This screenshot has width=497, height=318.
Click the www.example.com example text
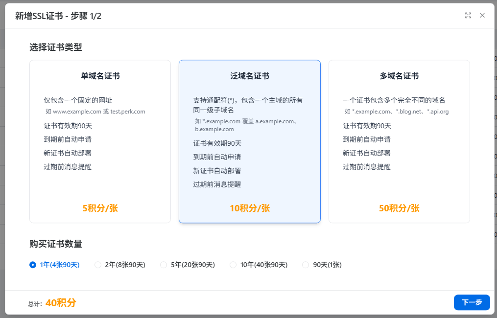tap(73, 112)
